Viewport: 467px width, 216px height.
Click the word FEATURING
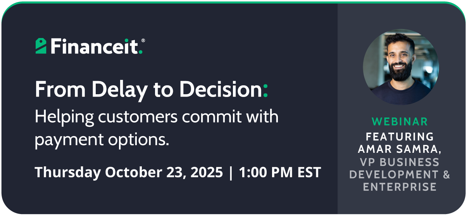tap(400, 137)
